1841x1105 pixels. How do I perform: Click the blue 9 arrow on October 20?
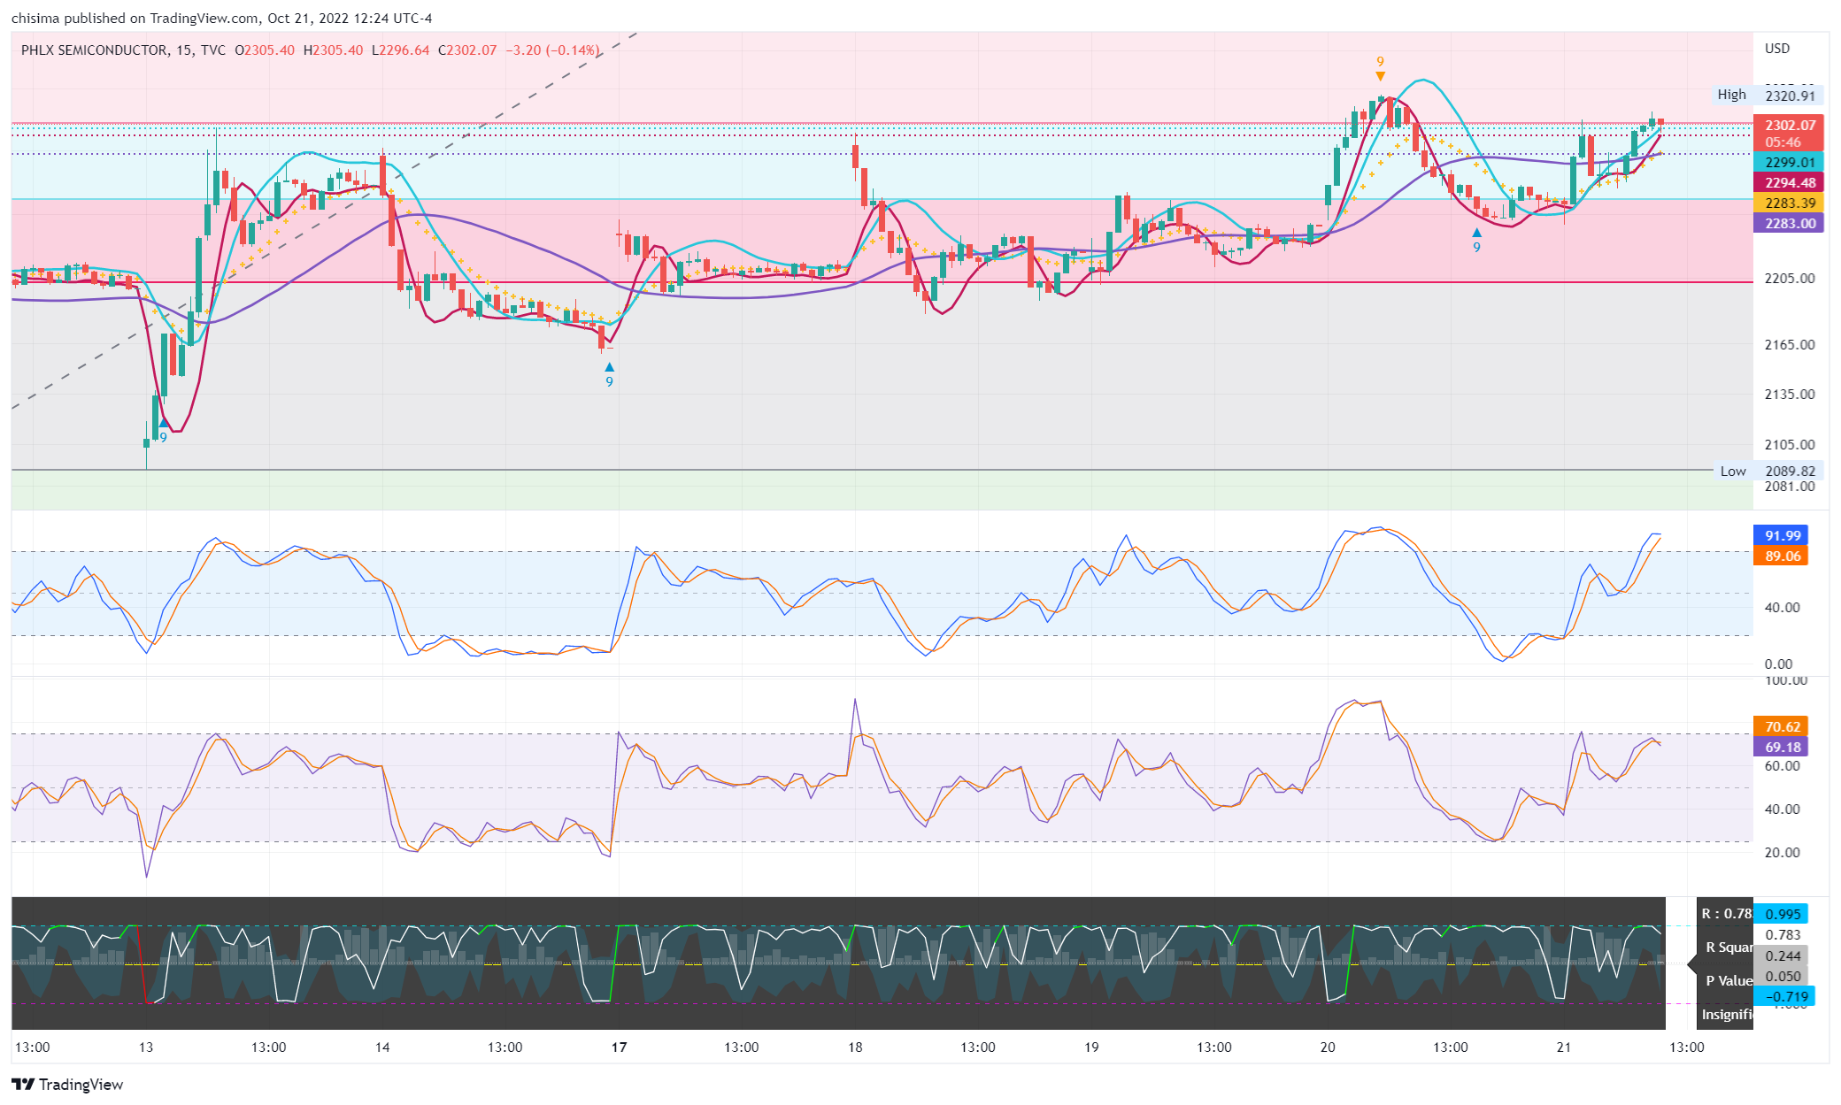(x=1476, y=233)
